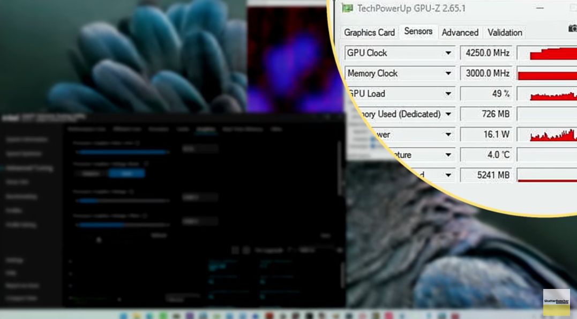Click the power draw history graph
Viewport: 577px width, 319px height.
547,135
